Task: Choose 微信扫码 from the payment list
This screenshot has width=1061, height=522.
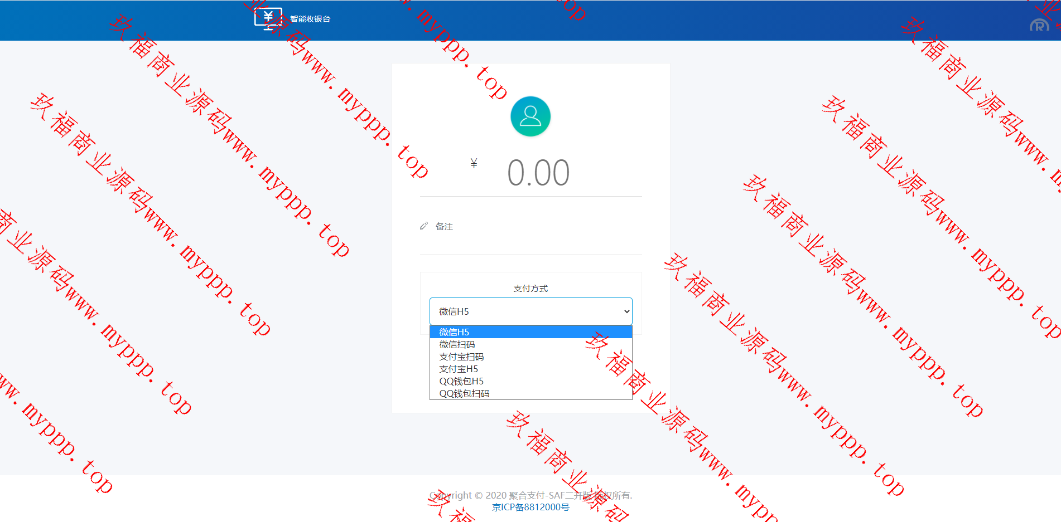Action: pos(457,344)
